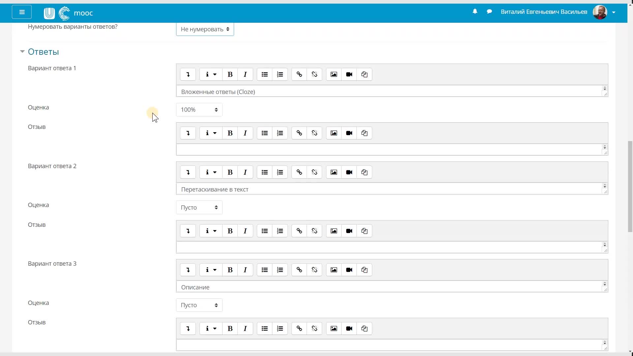The height and width of the screenshot is (356, 633).
Task: Insert bulleted list in second Отзыв editor
Action: [x=265, y=231]
